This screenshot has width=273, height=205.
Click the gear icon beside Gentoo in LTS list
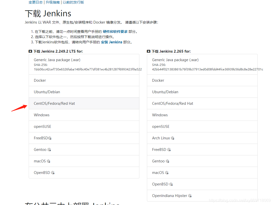tap(49, 150)
